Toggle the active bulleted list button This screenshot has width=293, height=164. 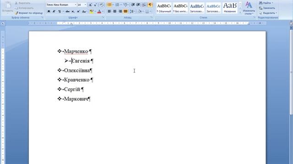109,5
